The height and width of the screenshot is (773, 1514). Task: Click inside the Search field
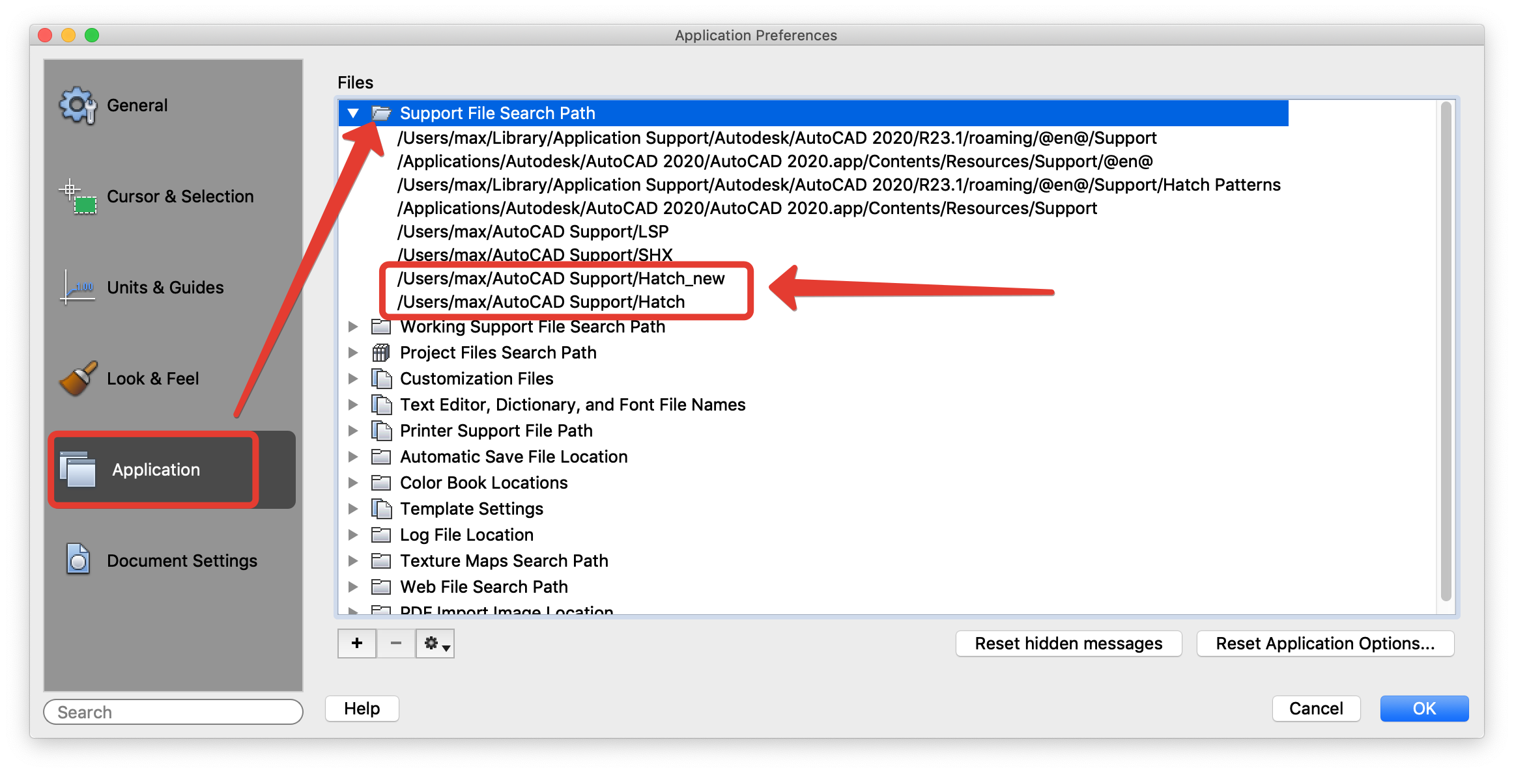(x=173, y=712)
